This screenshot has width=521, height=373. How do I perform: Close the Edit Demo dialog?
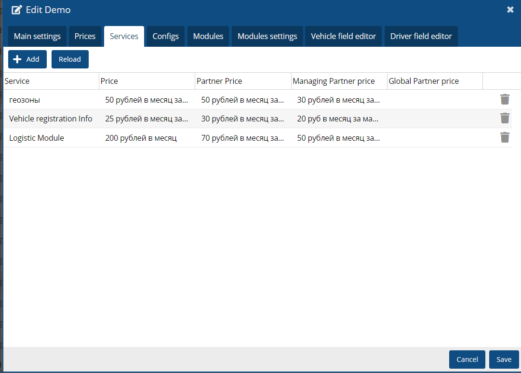(510, 10)
